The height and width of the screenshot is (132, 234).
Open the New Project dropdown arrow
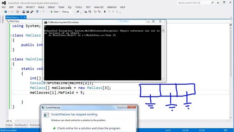click(x=20, y=12)
